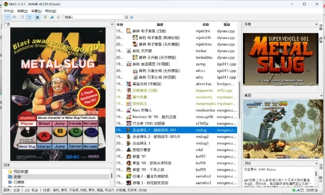Screen dimensions: 325x195
Task: Click the magnifier search icon
Action: (x=127, y=18)
